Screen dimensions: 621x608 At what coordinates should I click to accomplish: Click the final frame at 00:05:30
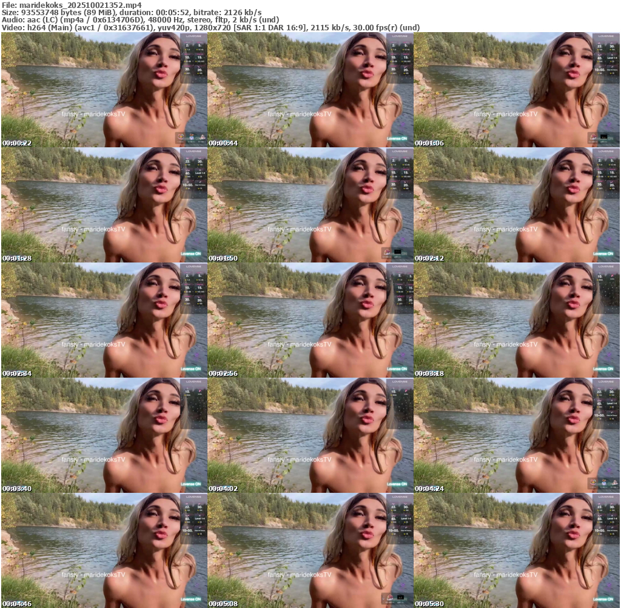pyautogui.click(x=517, y=550)
